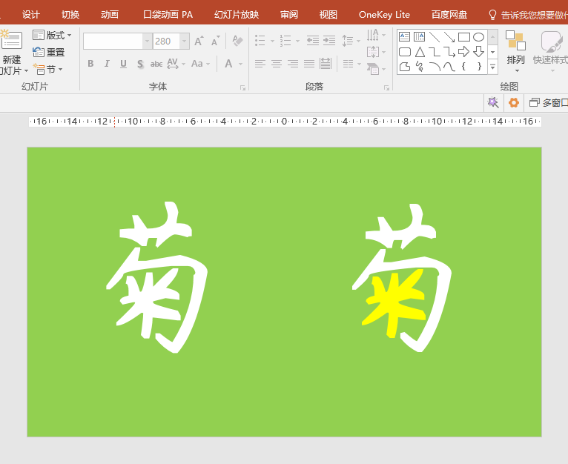Click the decrease indent icon
The width and height of the screenshot is (568, 464).
click(x=313, y=41)
